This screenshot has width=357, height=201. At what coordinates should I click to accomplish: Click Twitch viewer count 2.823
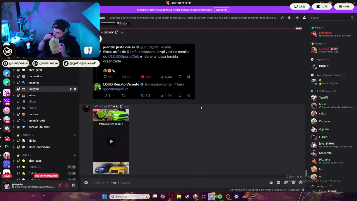click(300, 6)
